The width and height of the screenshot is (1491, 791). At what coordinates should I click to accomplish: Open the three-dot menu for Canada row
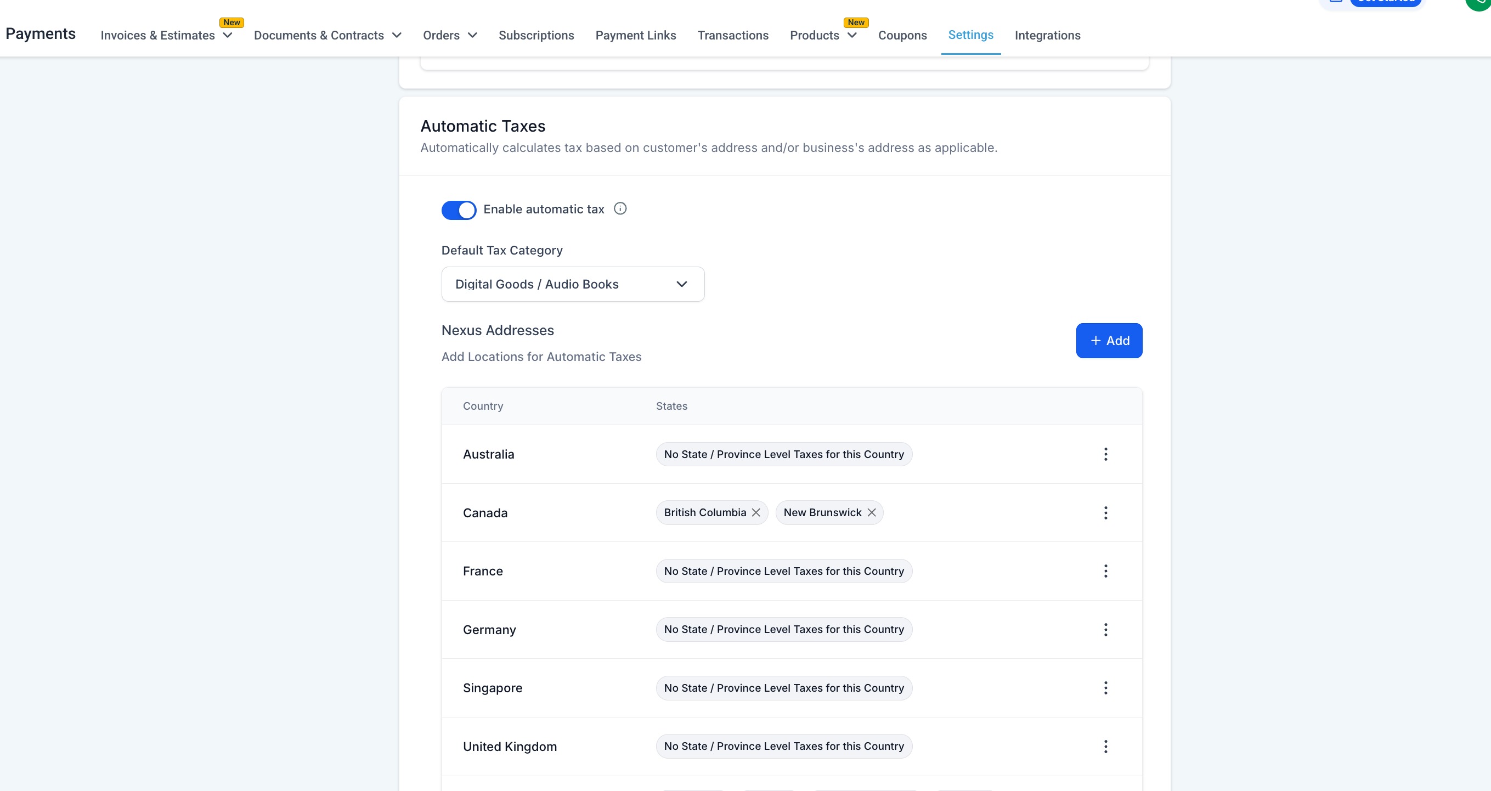pos(1105,513)
